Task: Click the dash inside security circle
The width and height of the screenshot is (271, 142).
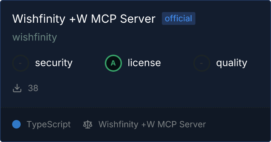Action: (20, 63)
